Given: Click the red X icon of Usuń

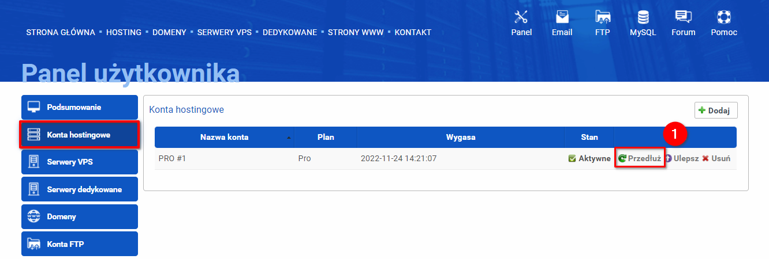Looking at the screenshot, I should click(705, 158).
